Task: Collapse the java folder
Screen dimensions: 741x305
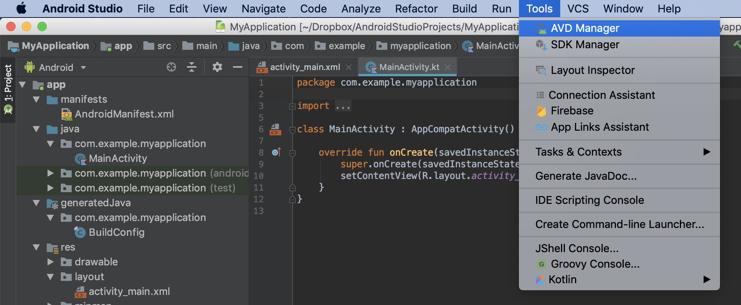Action: coord(36,129)
